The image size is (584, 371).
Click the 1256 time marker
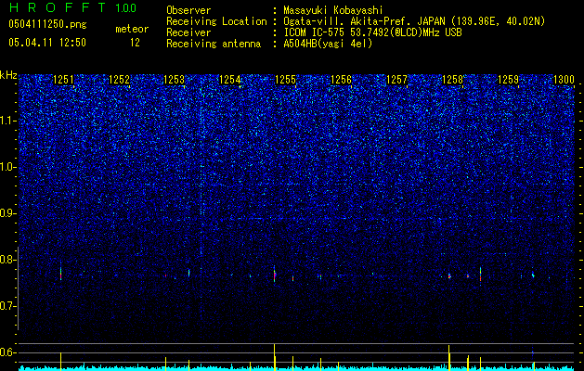coord(341,79)
